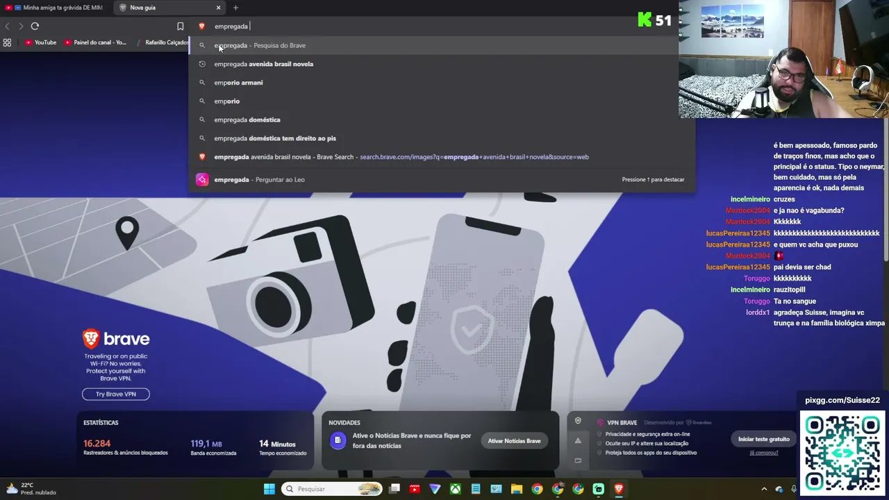
Task: Open the Painel do canal bookmark
Action: pyautogui.click(x=96, y=42)
